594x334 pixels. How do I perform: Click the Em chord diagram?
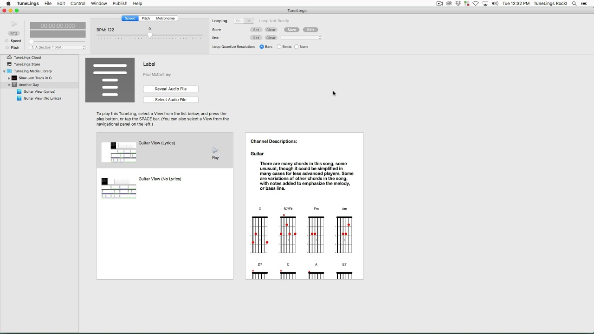pos(316,234)
